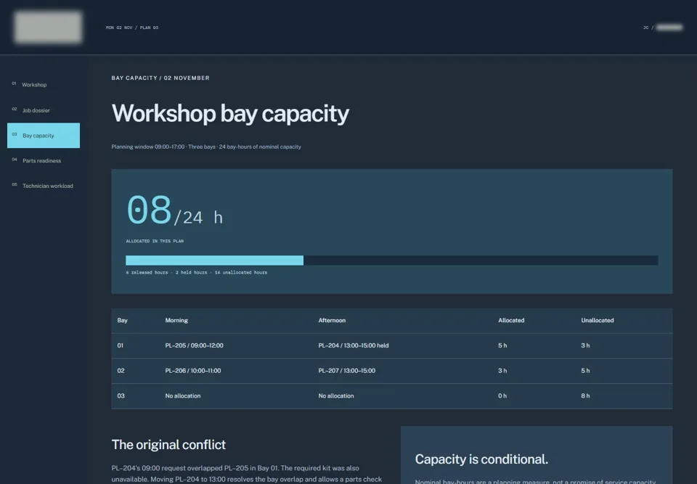Click the Unallocated column header
Viewport: 697px width, 484px height.
(598, 321)
